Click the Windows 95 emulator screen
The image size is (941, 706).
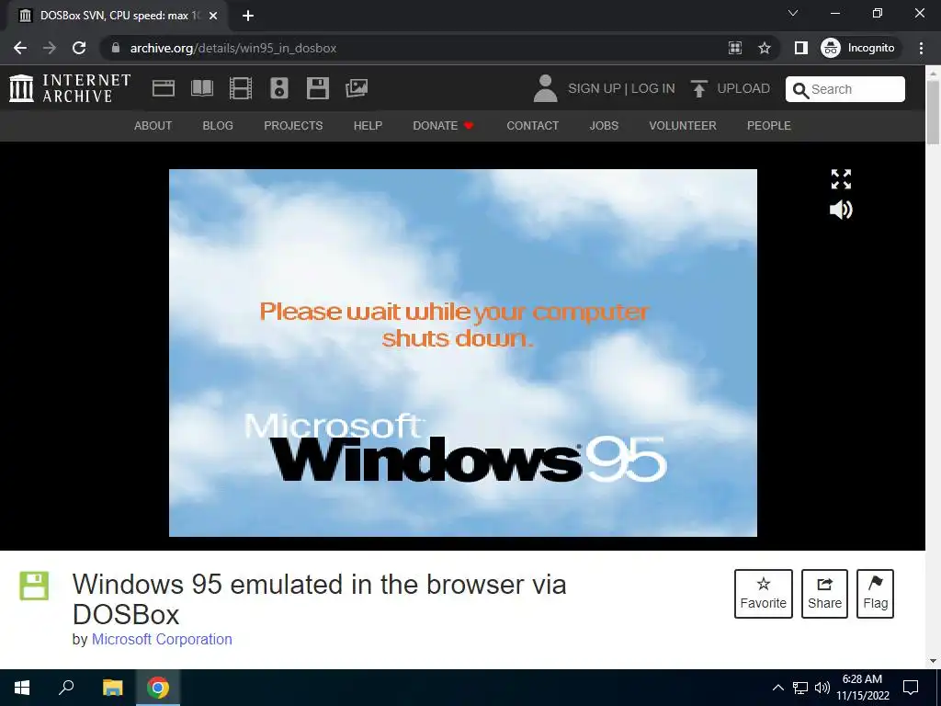(463, 353)
